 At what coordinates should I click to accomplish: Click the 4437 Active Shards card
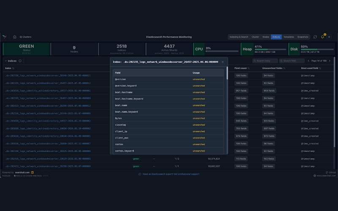[169, 49]
